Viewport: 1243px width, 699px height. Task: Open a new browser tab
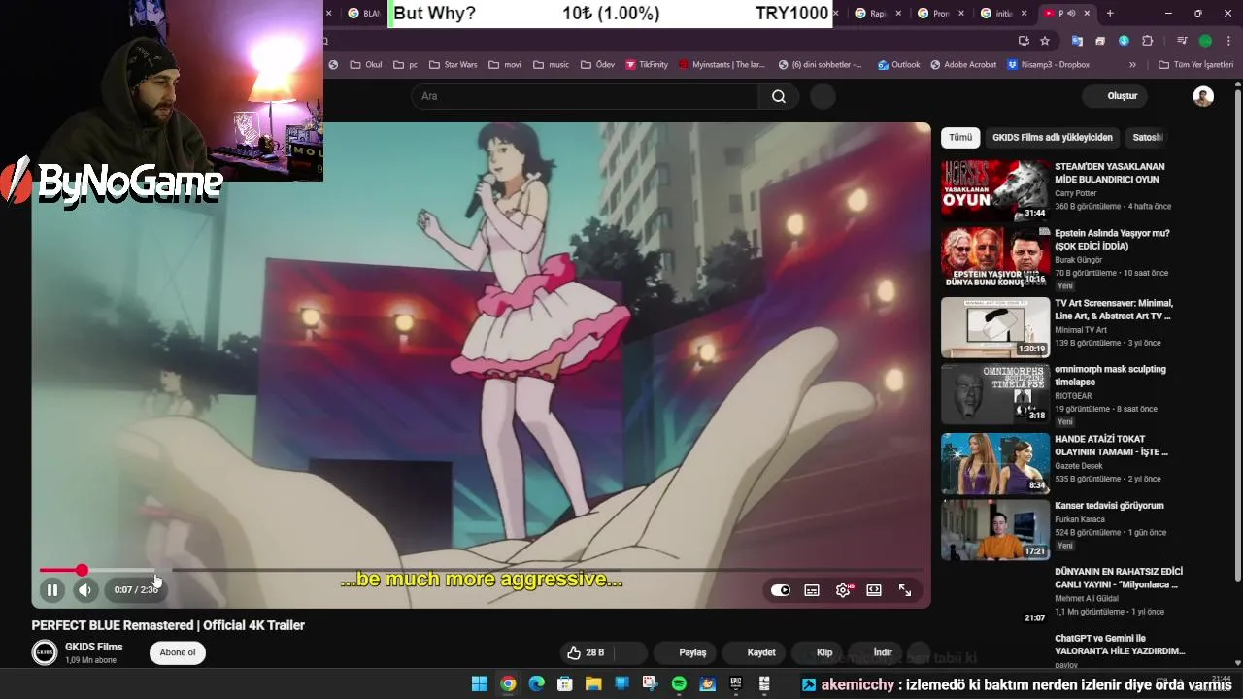1110,13
